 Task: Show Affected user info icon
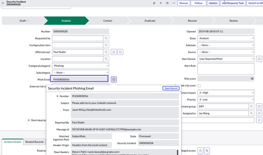pyautogui.click(x=120, y=52)
